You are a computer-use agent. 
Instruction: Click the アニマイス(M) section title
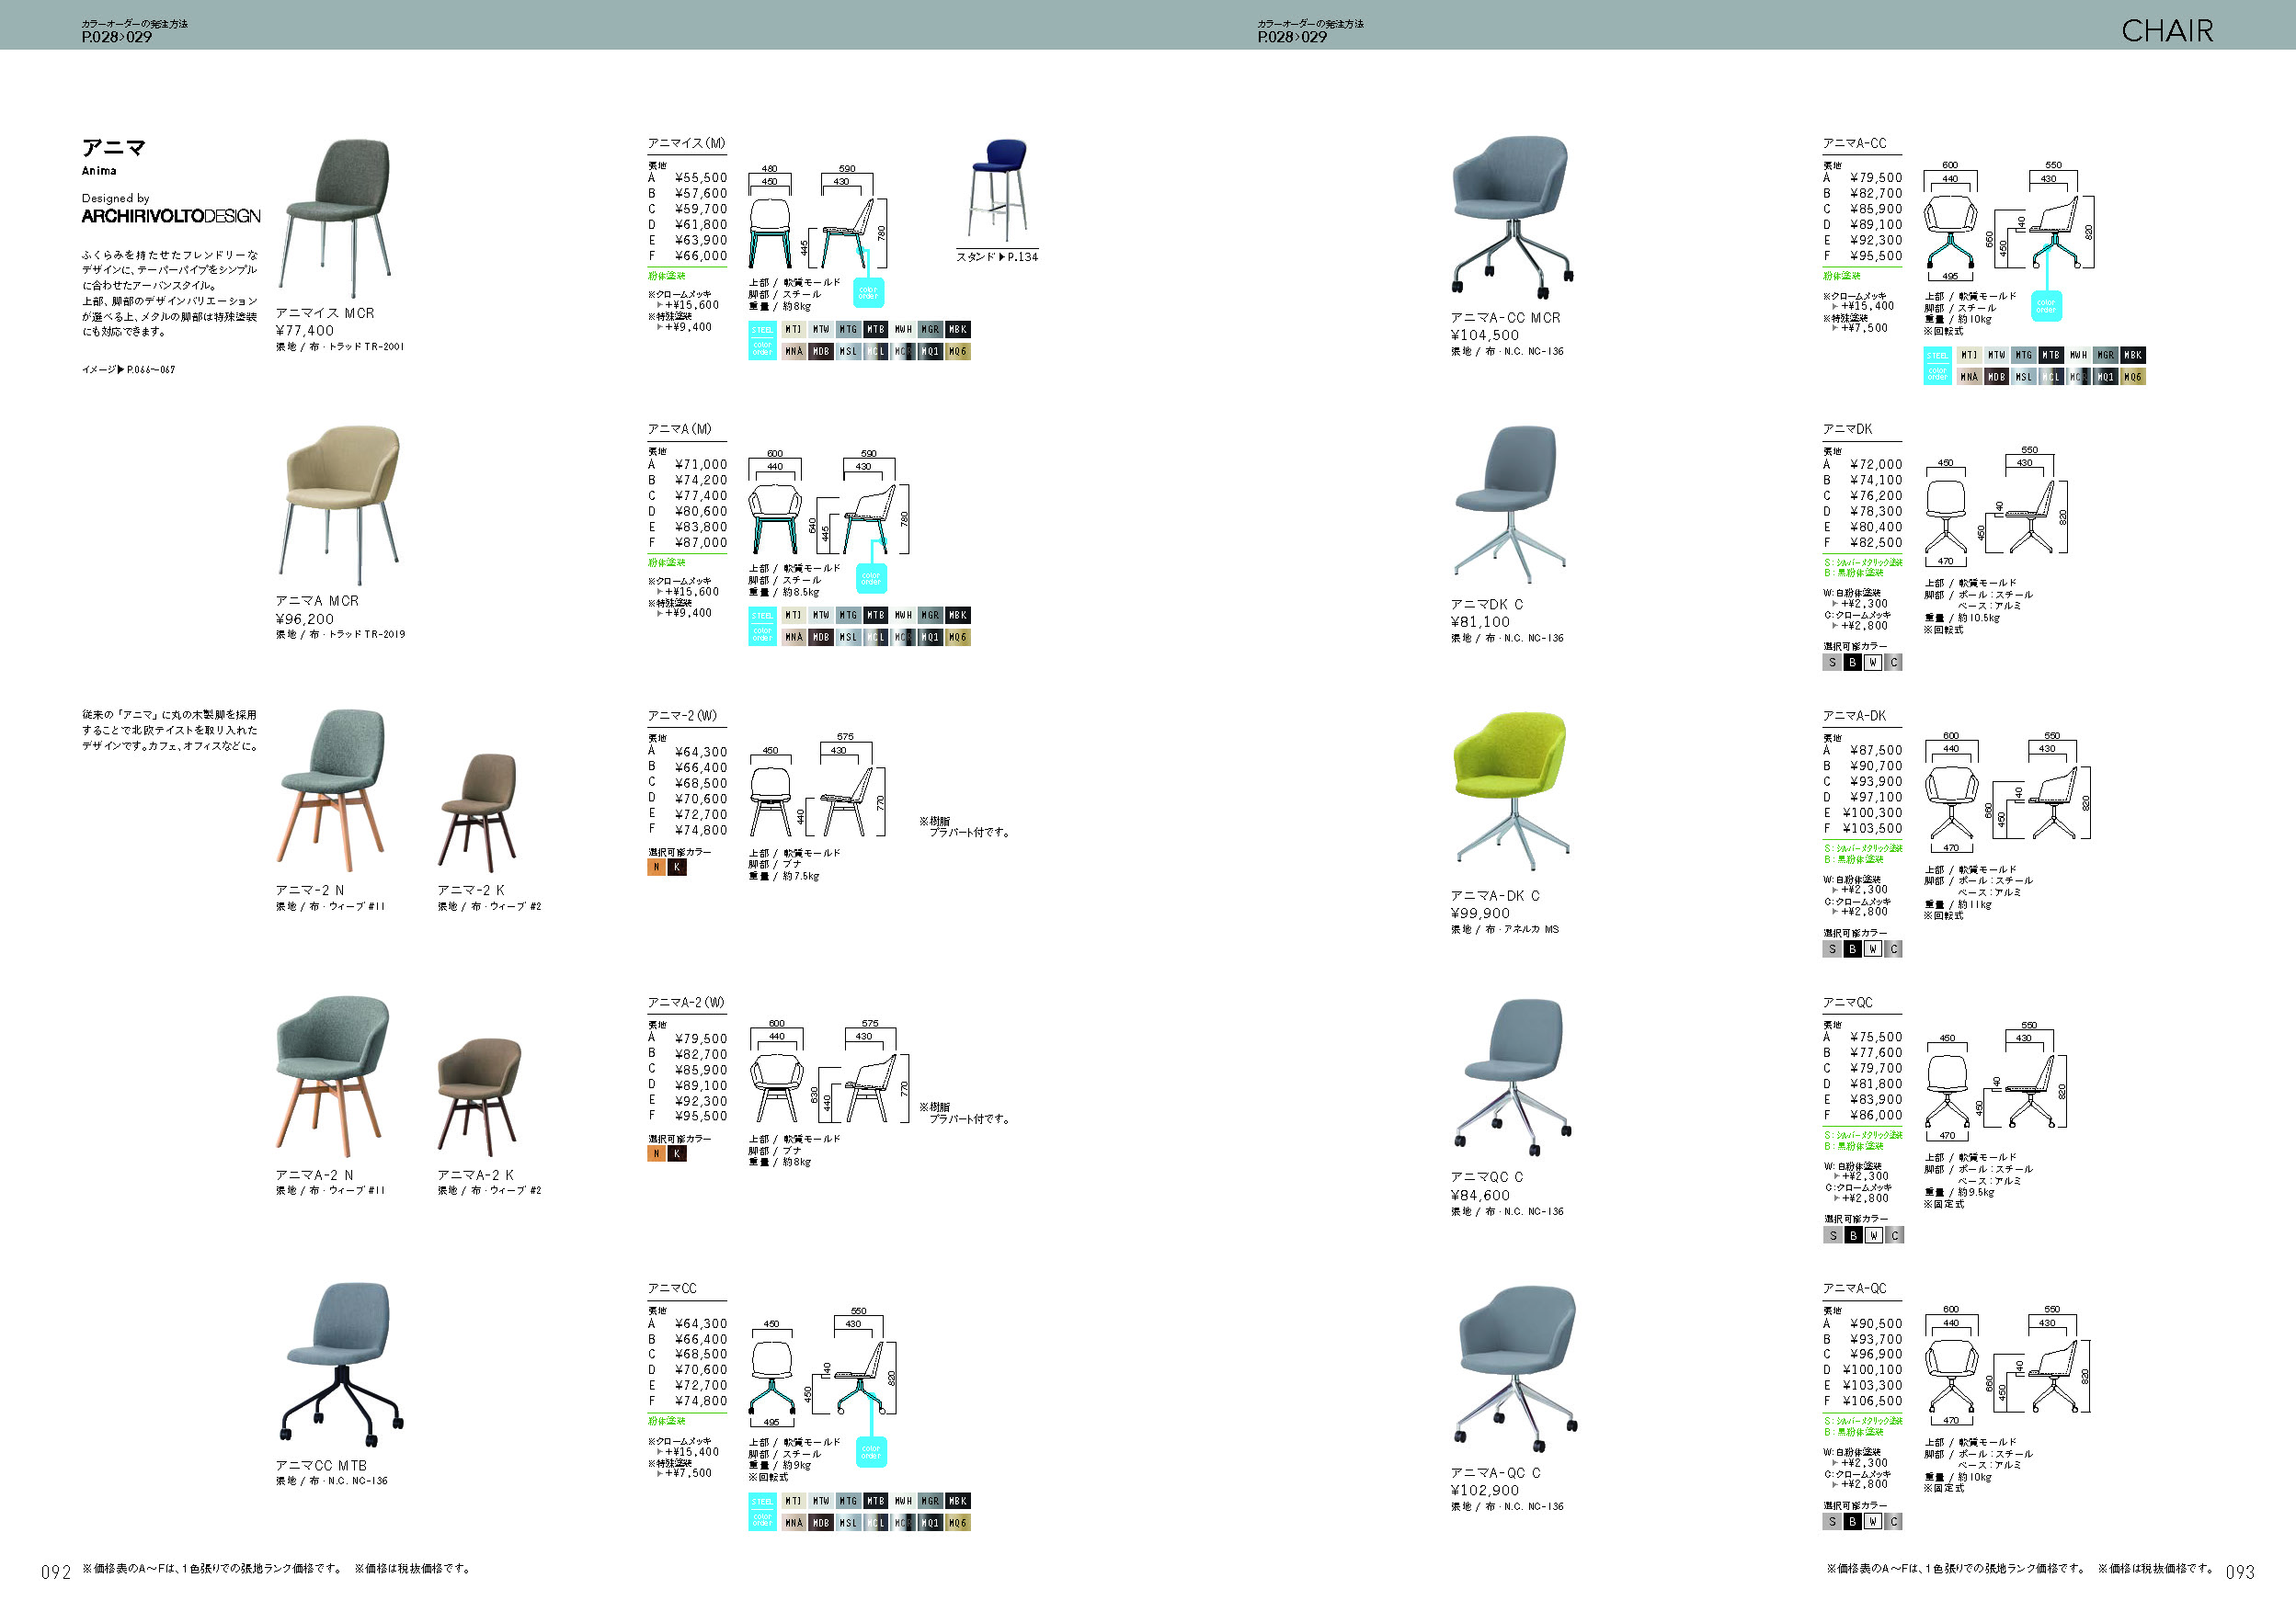coord(686,144)
